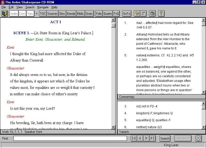Image resolution: width=206 pixels, height=148 pixels.
Task: Click the GoTo button
Action: (127, 14)
